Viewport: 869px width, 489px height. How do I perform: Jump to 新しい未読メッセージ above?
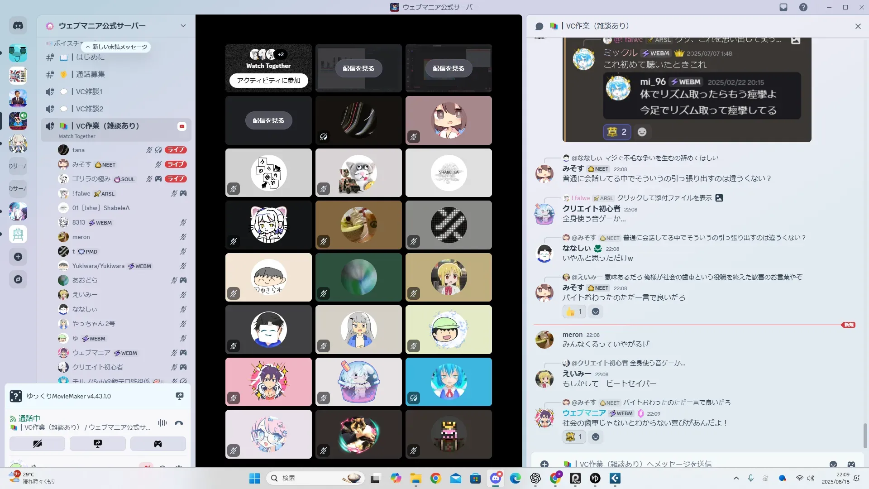click(116, 47)
